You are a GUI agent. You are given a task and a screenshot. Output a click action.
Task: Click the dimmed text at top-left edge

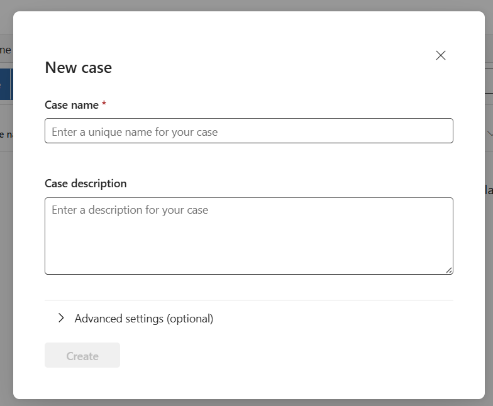point(6,50)
